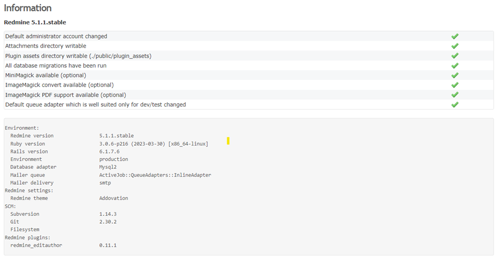The height and width of the screenshot is (257, 497).
Task: Click the 'redmine_editauthor' plugin name
Action: 36,245
